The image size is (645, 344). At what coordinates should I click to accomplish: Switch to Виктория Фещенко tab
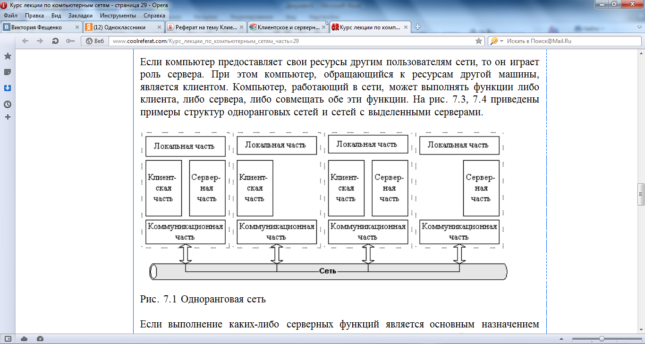tap(42, 27)
